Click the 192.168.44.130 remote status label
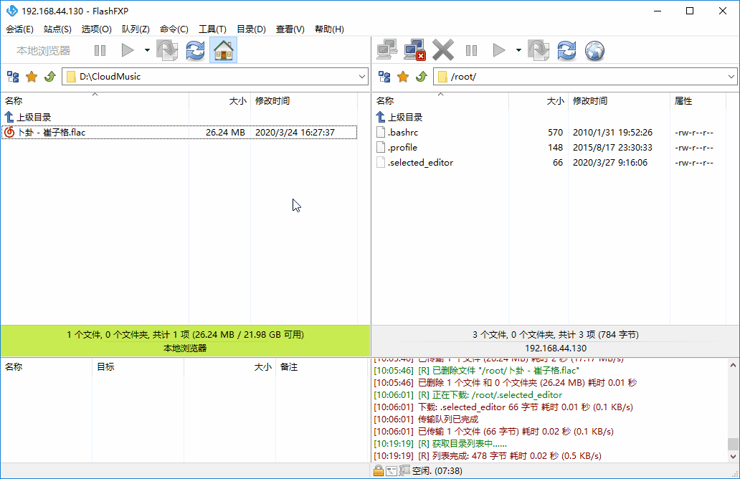This screenshot has height=479, width=740. pyautogui.click(x=556, y=348)
